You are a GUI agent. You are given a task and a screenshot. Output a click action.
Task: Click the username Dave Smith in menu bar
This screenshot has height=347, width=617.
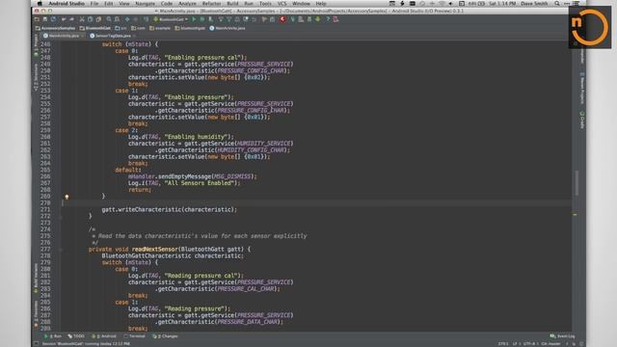coord(534,4)
